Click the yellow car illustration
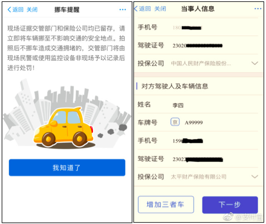This screenshot has height=224, width=266. pos(63,127)
